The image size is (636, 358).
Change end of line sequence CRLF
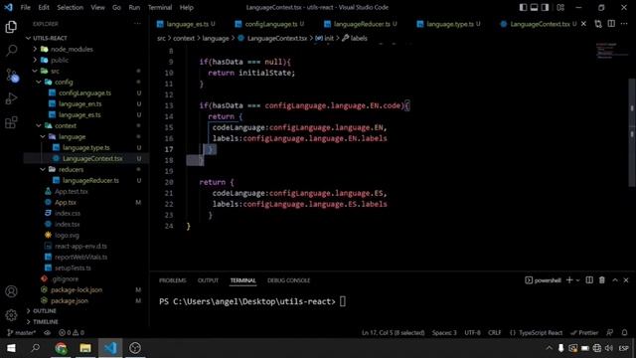point(495,333)
